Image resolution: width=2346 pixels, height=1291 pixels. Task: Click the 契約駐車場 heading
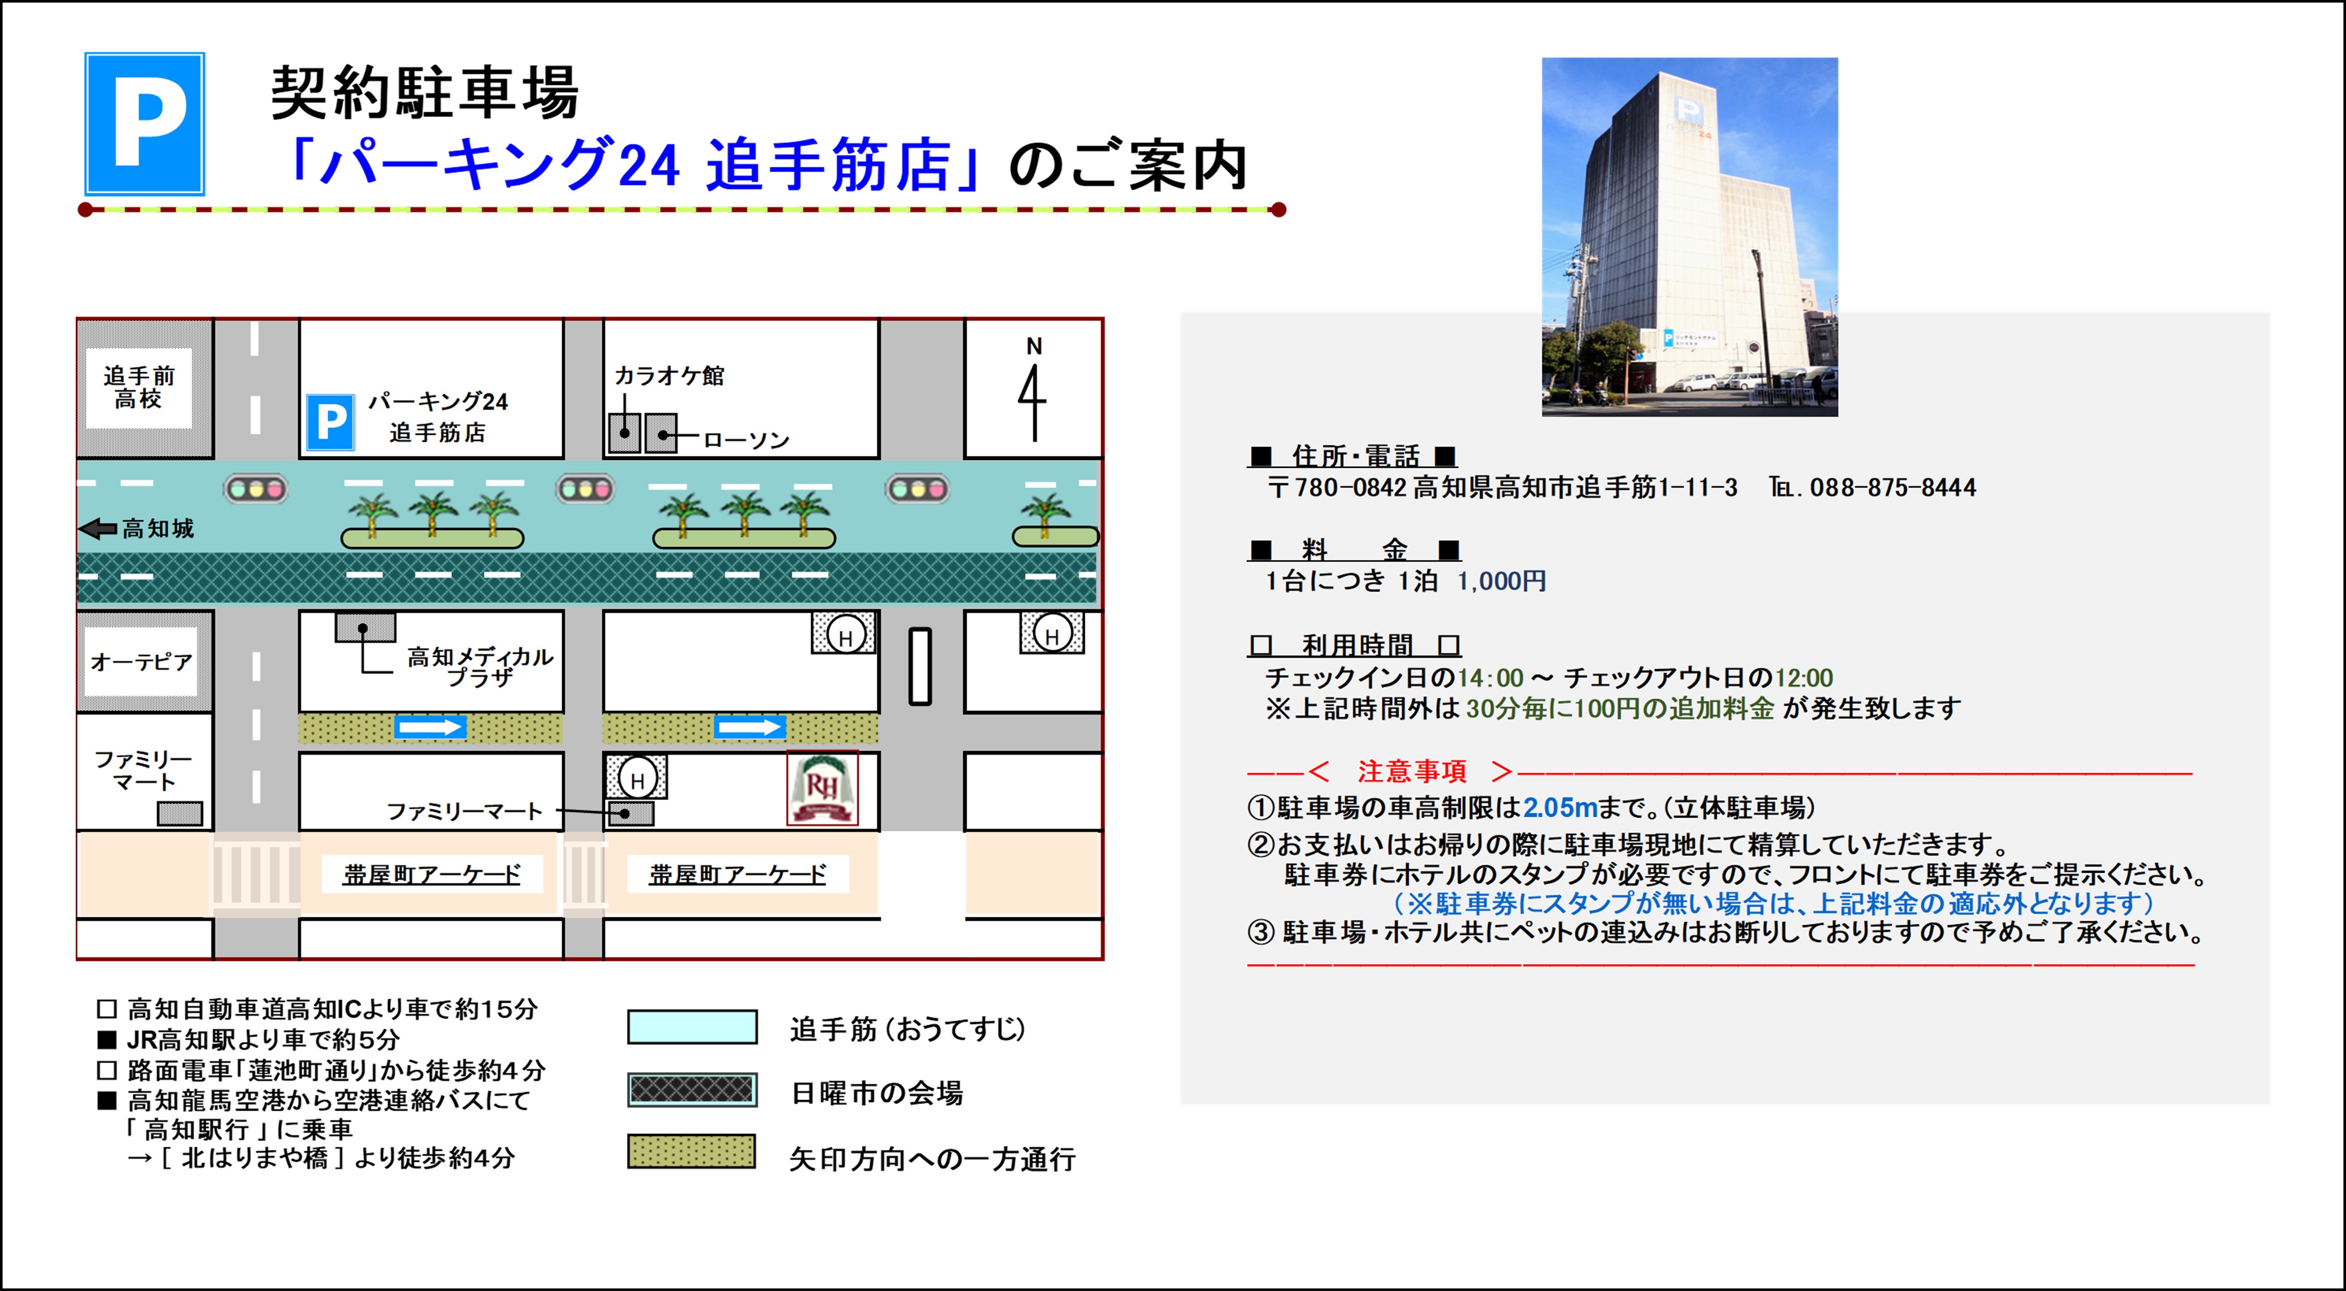click(425, 93)
